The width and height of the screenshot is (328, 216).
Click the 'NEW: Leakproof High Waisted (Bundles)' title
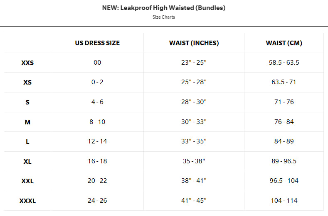164,8
